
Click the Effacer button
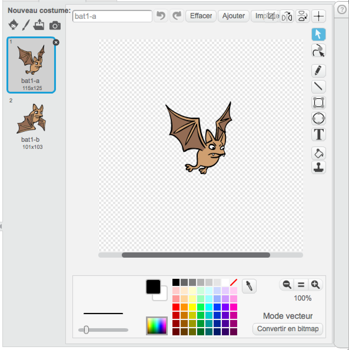point(201,16)
